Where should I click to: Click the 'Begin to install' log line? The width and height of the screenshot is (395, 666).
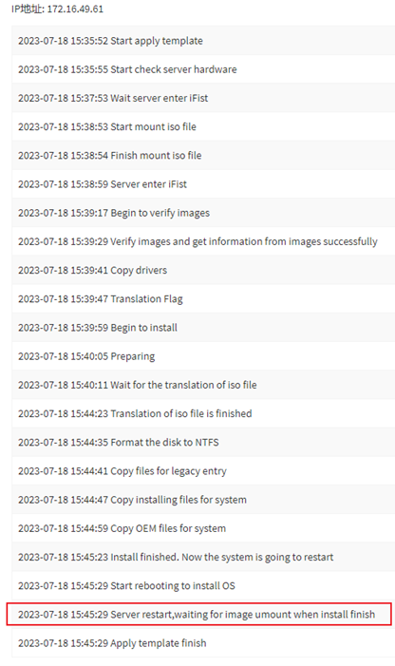(x=203, y=328)
